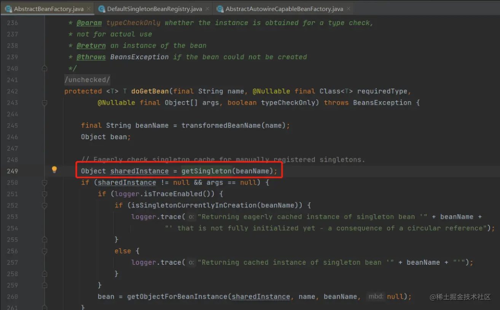500x310 pixels.
Task: Click the AbstractAutowireCapableBeanFactory.java file icon
Action: point(220,8)
